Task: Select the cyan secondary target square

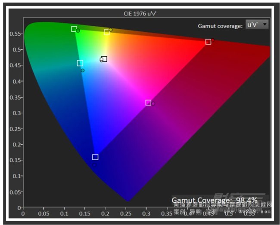Action: coord(80,63)
